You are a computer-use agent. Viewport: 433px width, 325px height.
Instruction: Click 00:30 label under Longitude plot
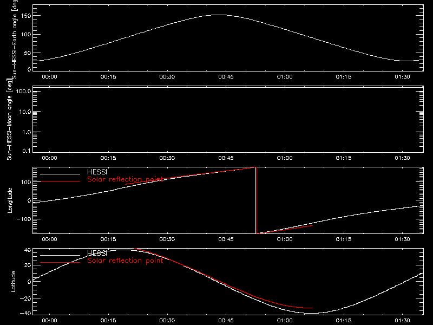167,239
